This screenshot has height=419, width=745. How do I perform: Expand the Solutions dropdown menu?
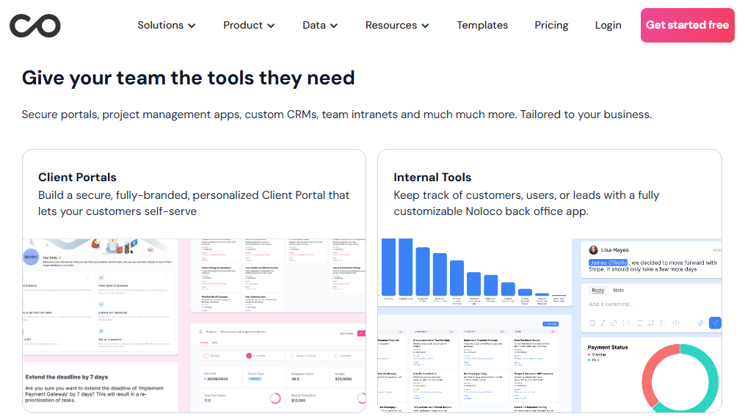167,25
